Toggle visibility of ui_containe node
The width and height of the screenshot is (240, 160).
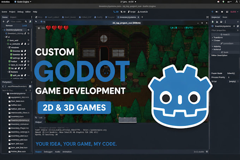point(29,44)
